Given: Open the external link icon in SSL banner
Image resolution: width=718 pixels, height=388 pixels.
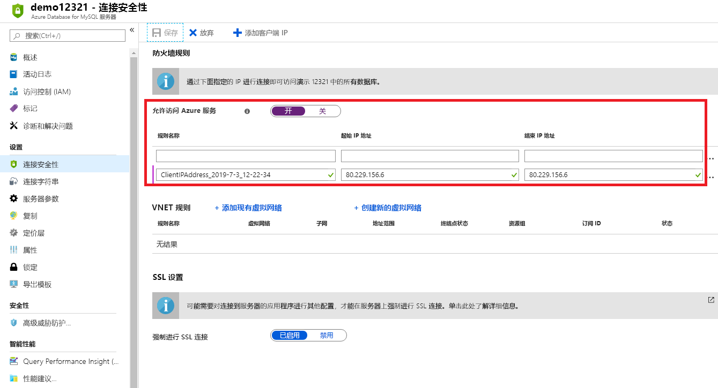Looking at the screenshot, I should click(x=711, y=300).
